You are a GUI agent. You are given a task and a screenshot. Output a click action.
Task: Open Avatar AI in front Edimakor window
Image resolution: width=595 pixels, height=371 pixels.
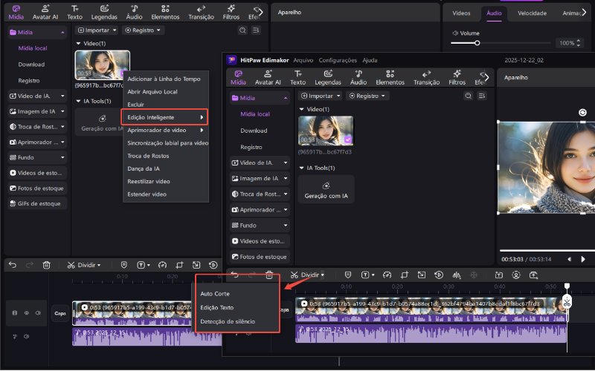click(x=268, y=78)
